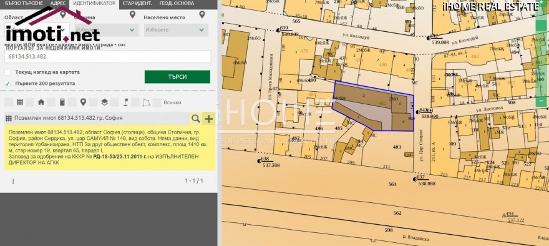
Task: Click the stacked layers filter icon
Action: [104, 102]
